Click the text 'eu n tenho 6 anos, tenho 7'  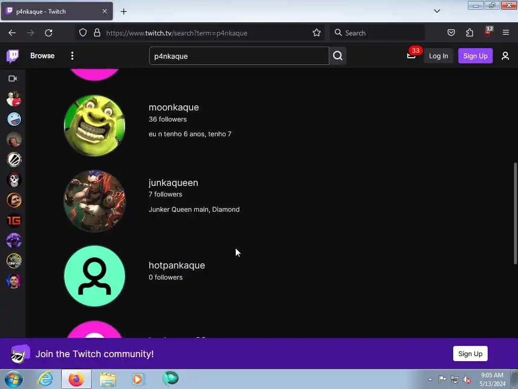click(x=190, y=134)
